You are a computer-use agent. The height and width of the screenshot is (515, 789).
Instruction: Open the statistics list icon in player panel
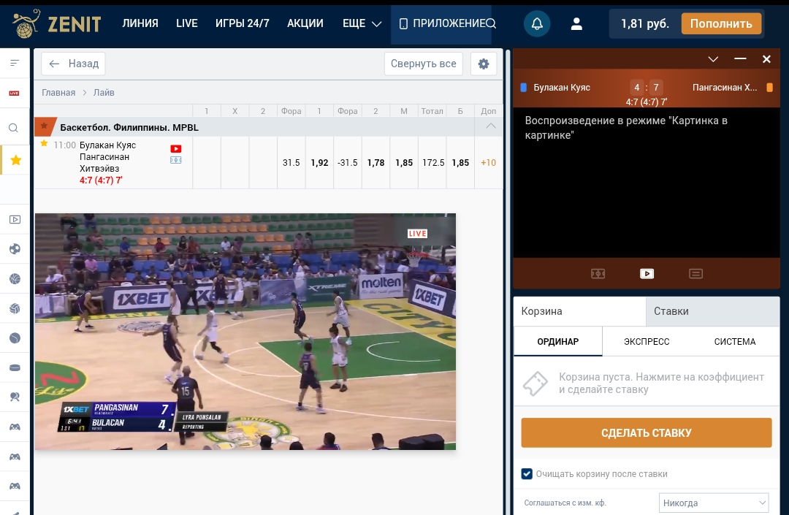695,273
